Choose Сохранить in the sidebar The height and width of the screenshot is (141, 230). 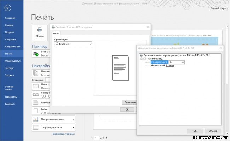(x=11, y=39)
